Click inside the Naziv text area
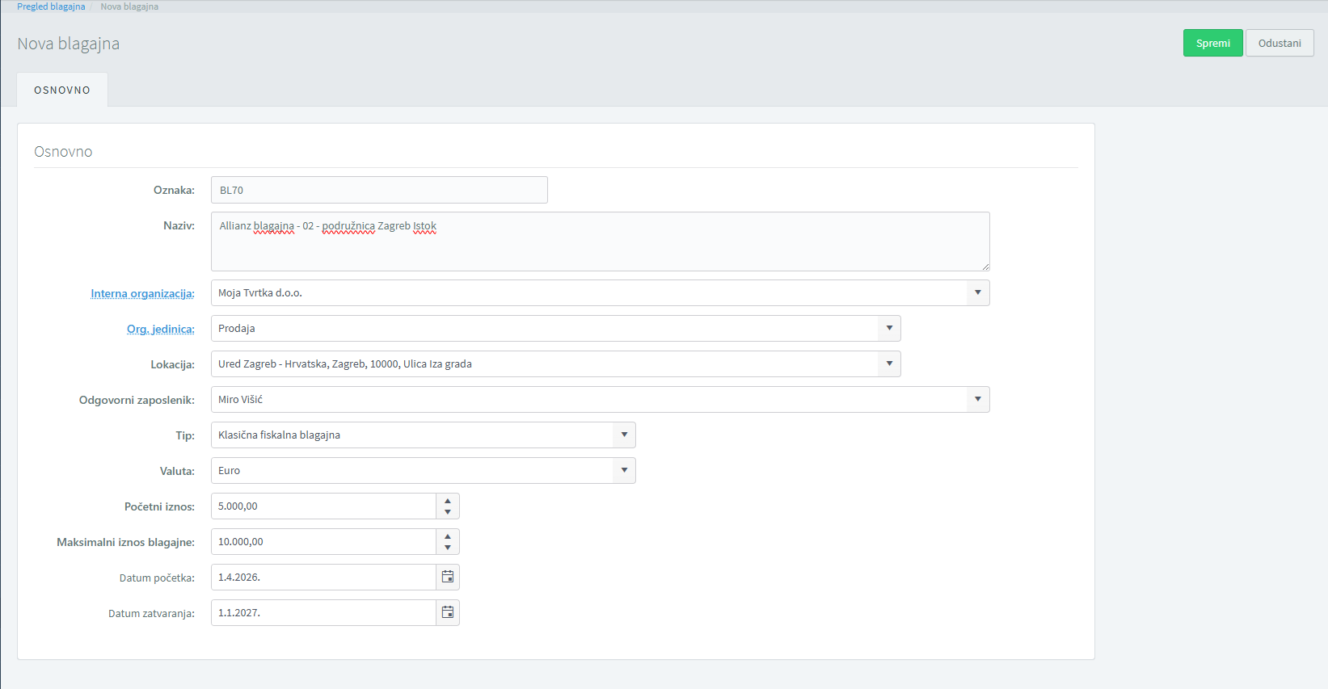 600,246
